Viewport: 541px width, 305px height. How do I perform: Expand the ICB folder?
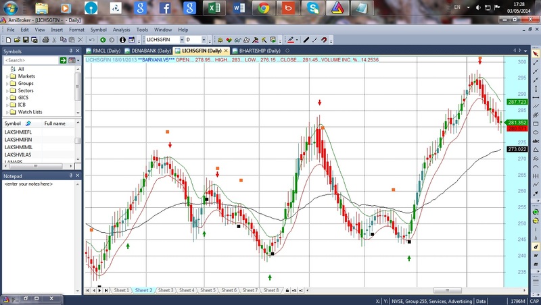click(7, 105)
